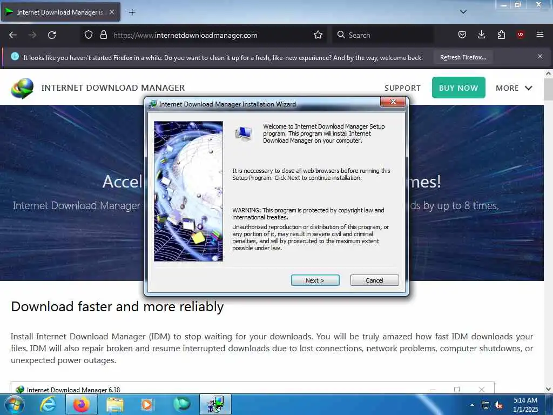Cancel the IDM Installation Wizard
Viewport: 553px width, 415px height.
pos(374,280)
